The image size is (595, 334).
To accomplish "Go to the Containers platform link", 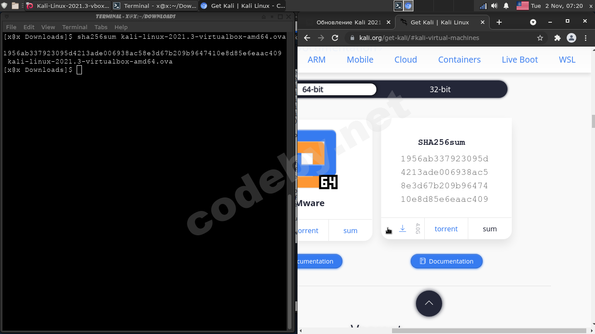I will click(460, 60).
